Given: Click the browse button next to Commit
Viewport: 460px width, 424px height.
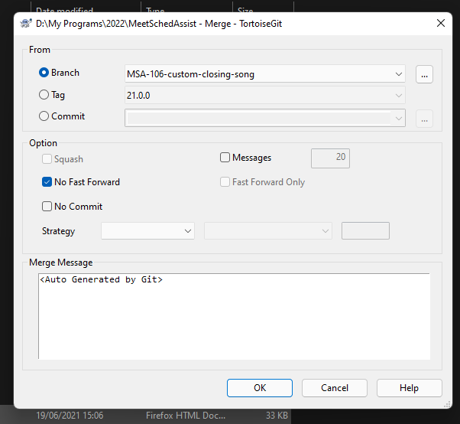Looking at the screenshot, I should [424, 119].
